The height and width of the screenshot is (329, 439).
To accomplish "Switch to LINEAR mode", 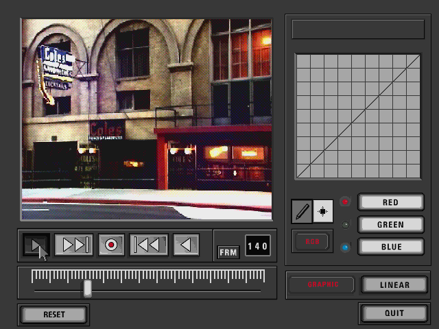I will pos(394,285).
